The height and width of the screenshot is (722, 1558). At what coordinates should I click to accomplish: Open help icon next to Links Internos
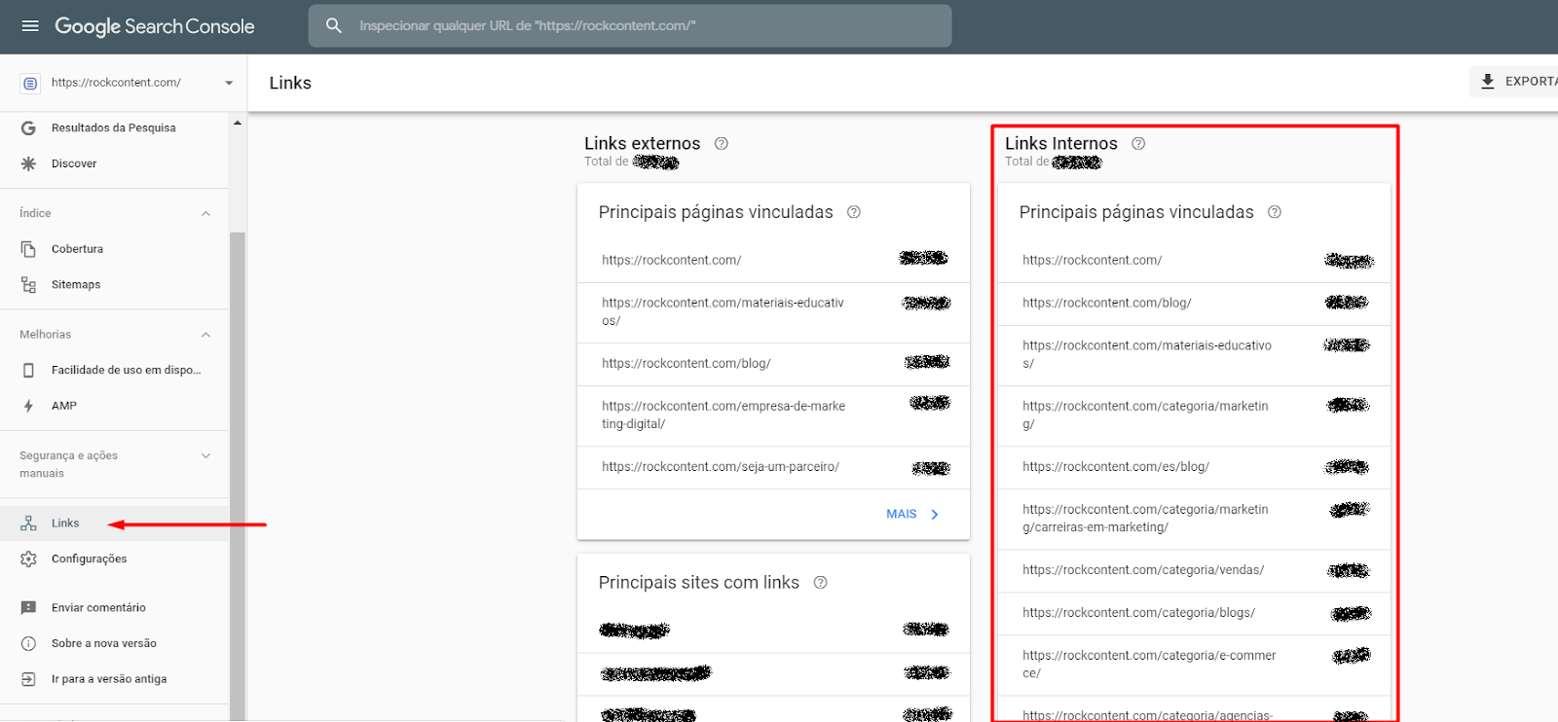point(1138,143)
